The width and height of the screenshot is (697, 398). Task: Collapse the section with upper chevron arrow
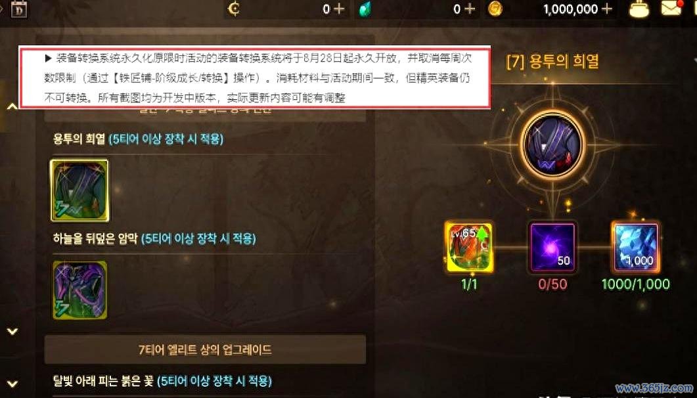click(12, 106)
